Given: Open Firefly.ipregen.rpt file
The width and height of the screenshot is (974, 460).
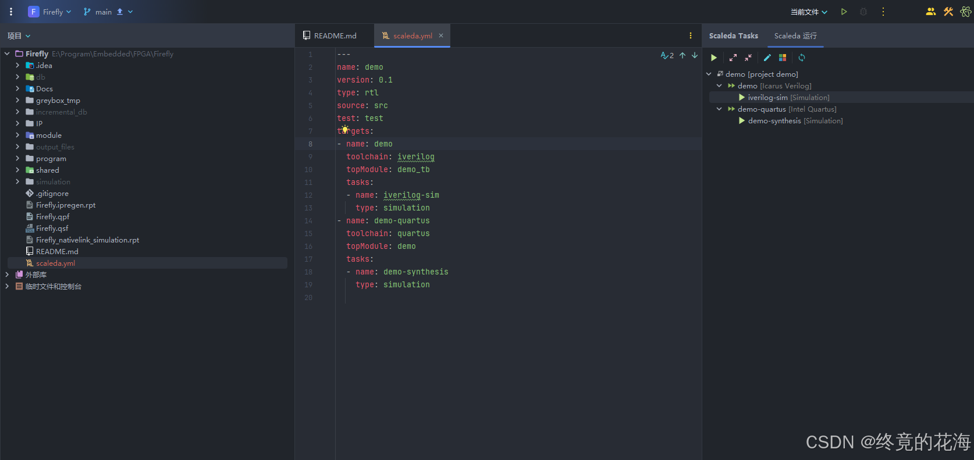Looking at the screenshot, I should point(66,205).
